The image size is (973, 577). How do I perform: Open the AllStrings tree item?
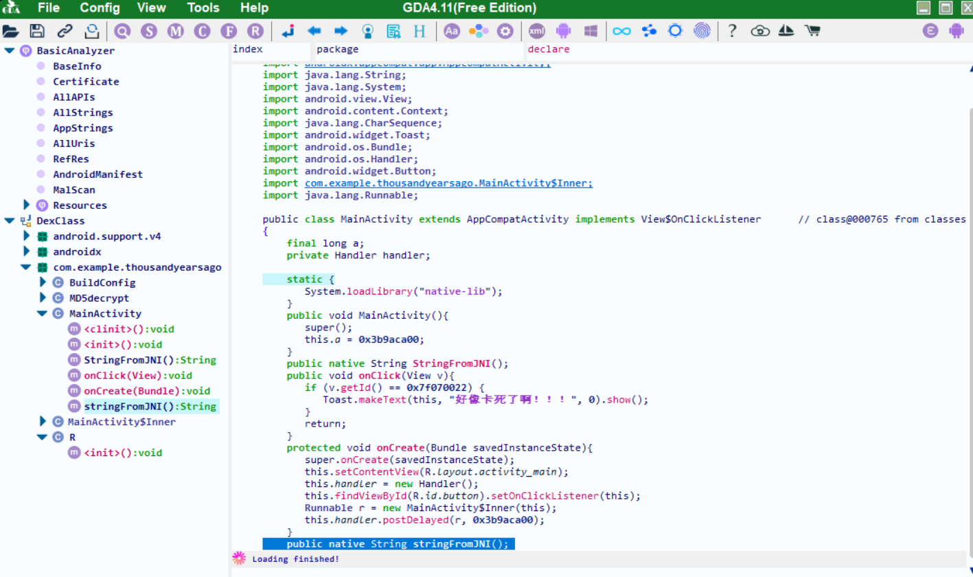pos(83,113)
